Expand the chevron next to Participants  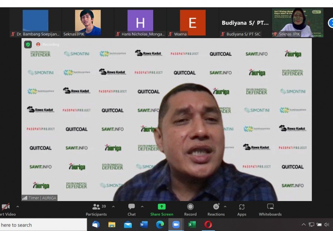coord(114,207)
